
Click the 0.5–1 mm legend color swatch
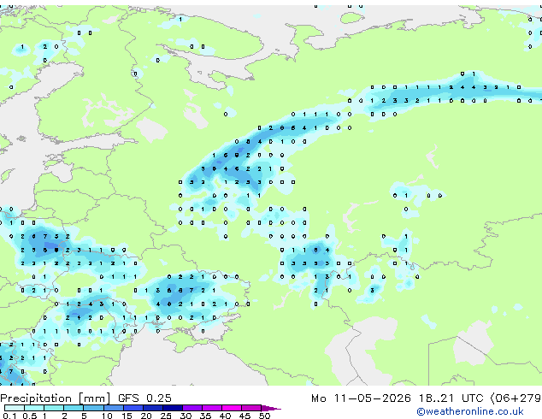click(x=34, y=408)
